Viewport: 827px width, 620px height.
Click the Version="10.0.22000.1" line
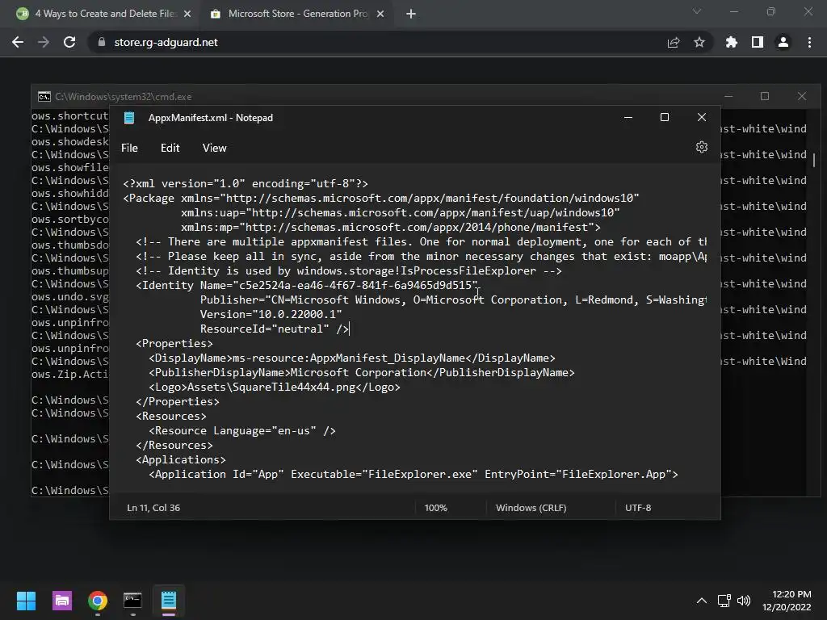[271, 314]
